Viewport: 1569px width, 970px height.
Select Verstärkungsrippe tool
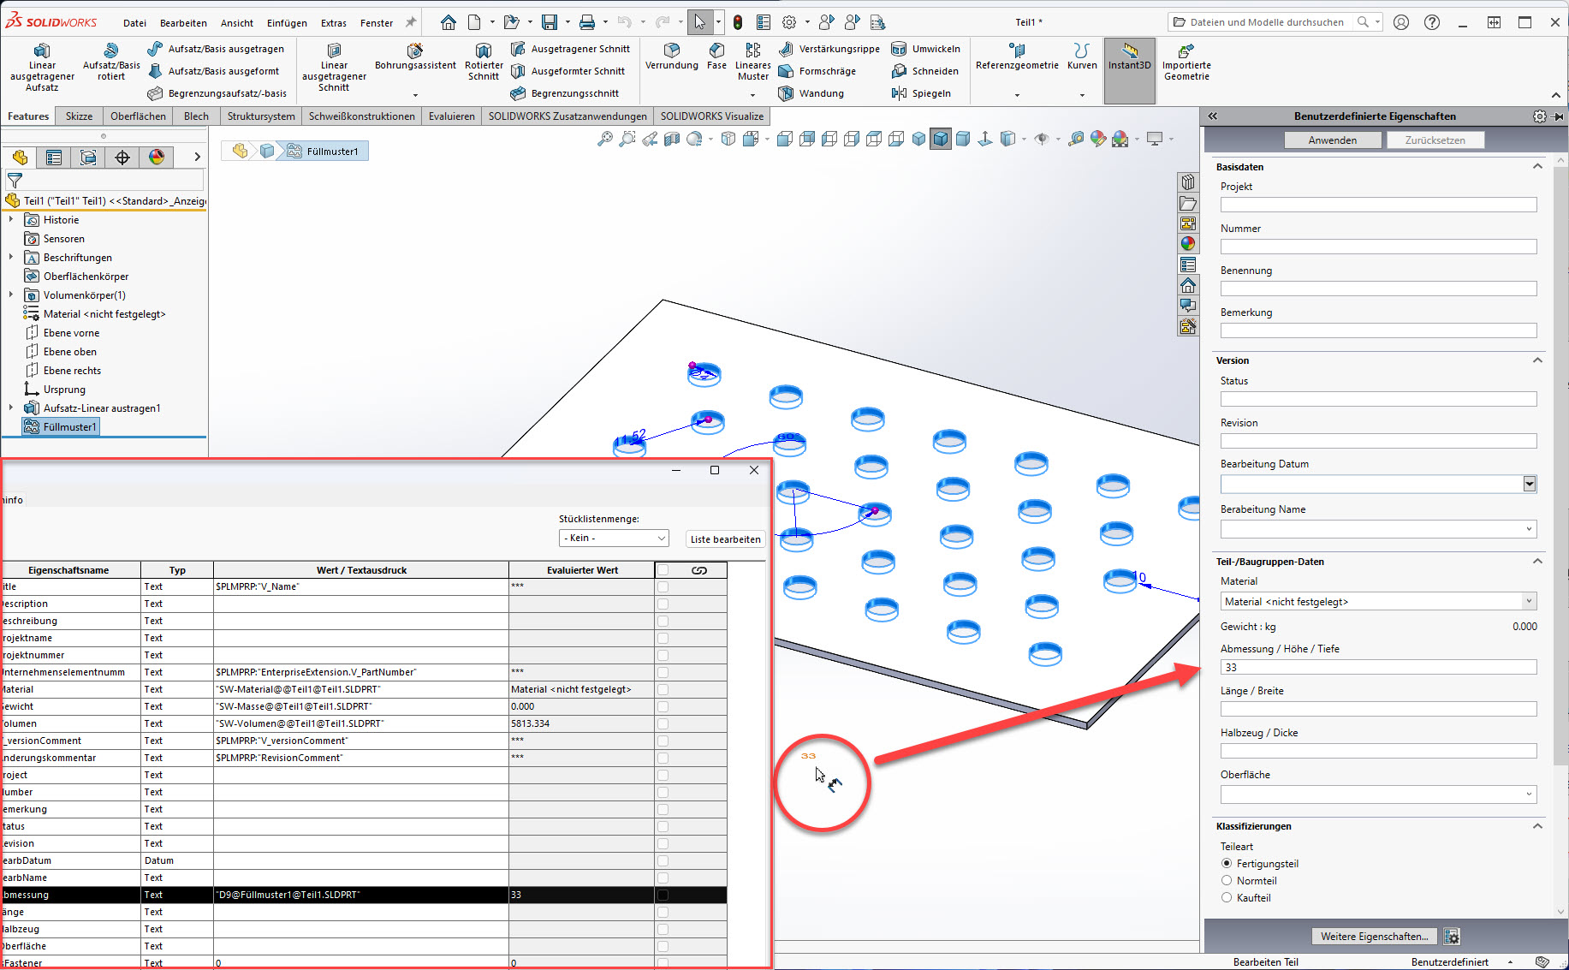[x=829, y=49]
